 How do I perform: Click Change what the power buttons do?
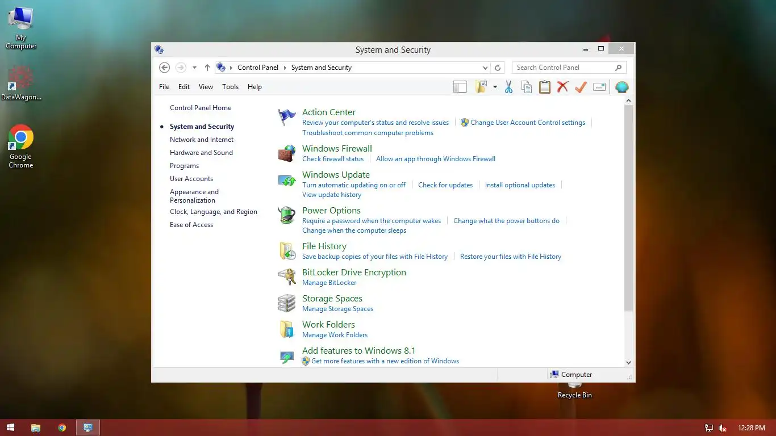pos(506,221)
